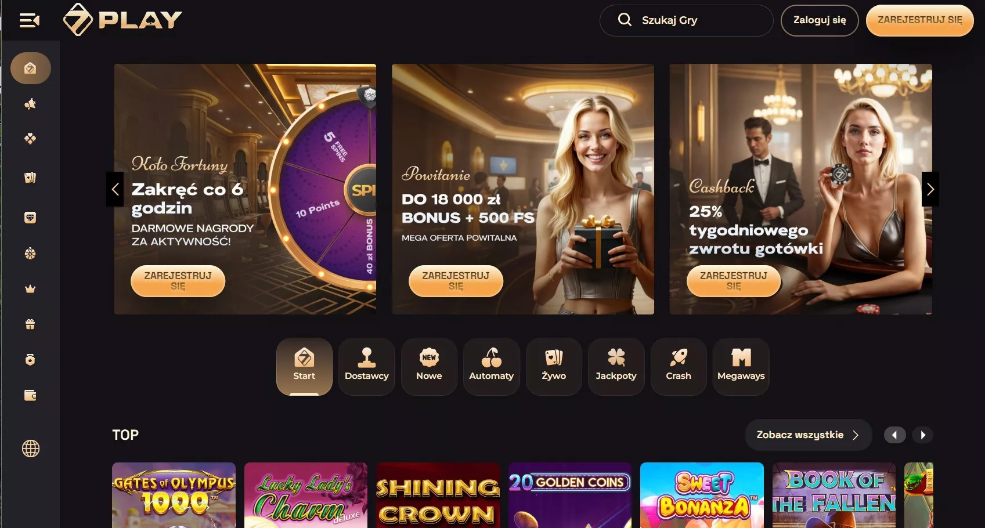This screenshot has height=528, width=985.
Task: Show the previous promotional banner slide
Action: 115,189
